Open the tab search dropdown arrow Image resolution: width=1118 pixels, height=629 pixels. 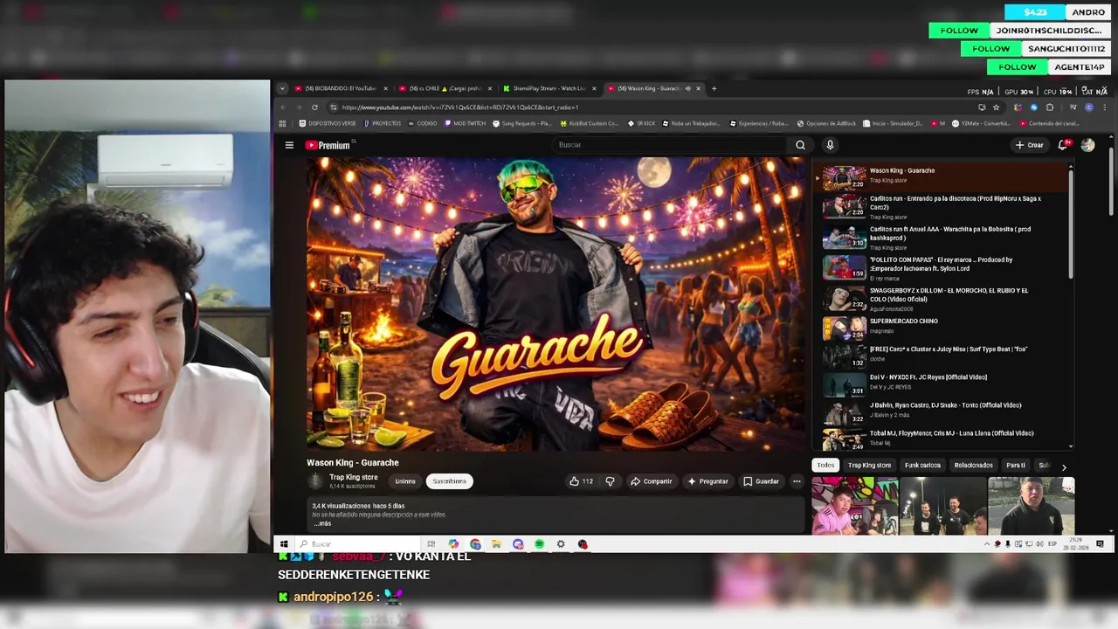282,88
